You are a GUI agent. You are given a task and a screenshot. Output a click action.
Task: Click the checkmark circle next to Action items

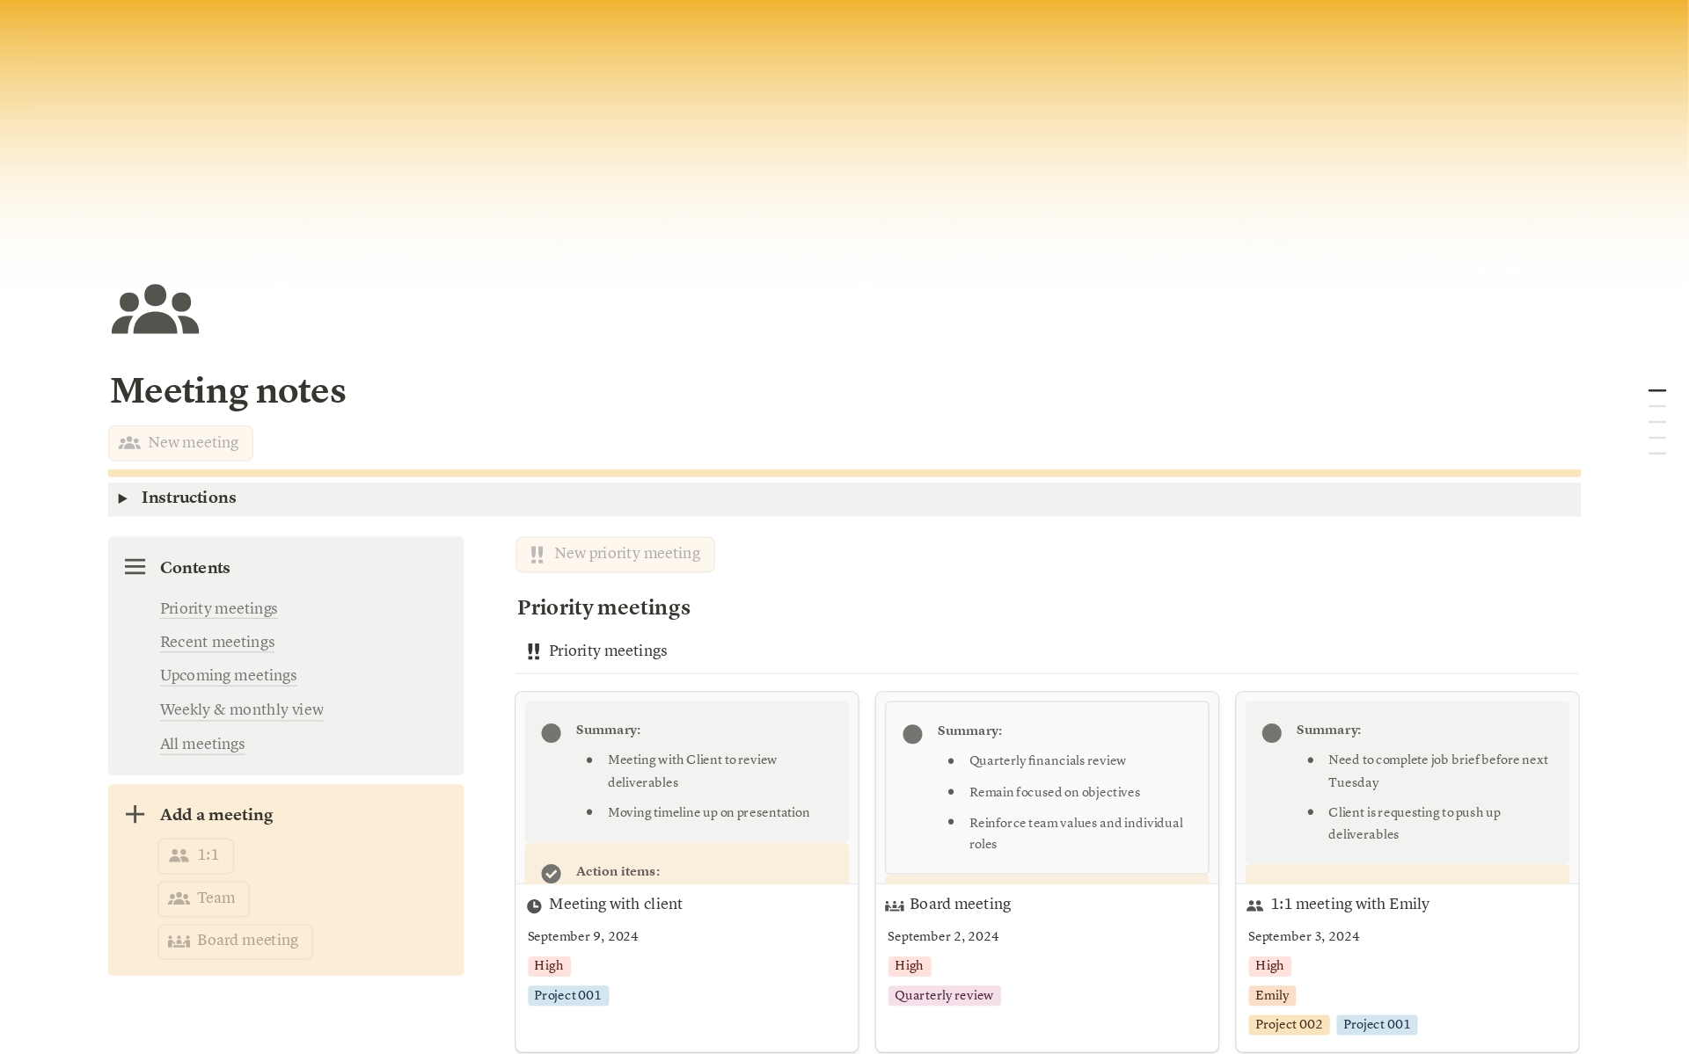(551, 873)
